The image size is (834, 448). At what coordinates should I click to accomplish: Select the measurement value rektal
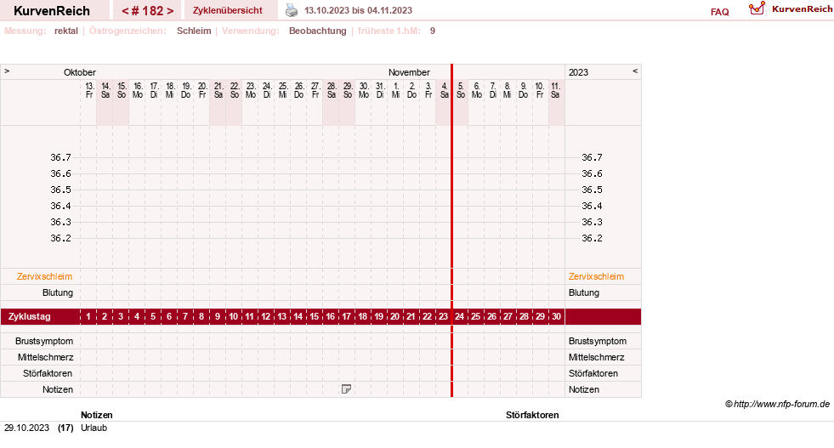pos(66,31)
